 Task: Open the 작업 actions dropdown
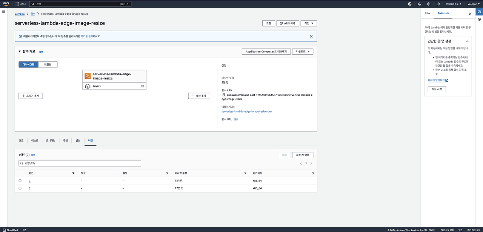(x=309, y=23)
